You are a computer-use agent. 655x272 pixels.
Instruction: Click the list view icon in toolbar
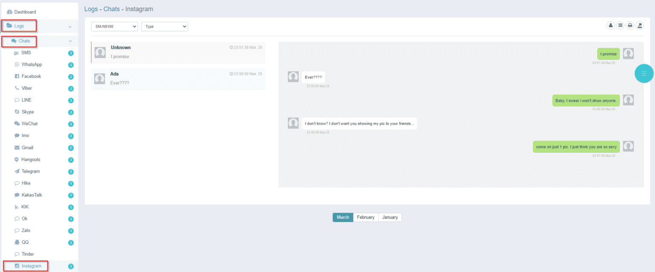click(620, 26)
